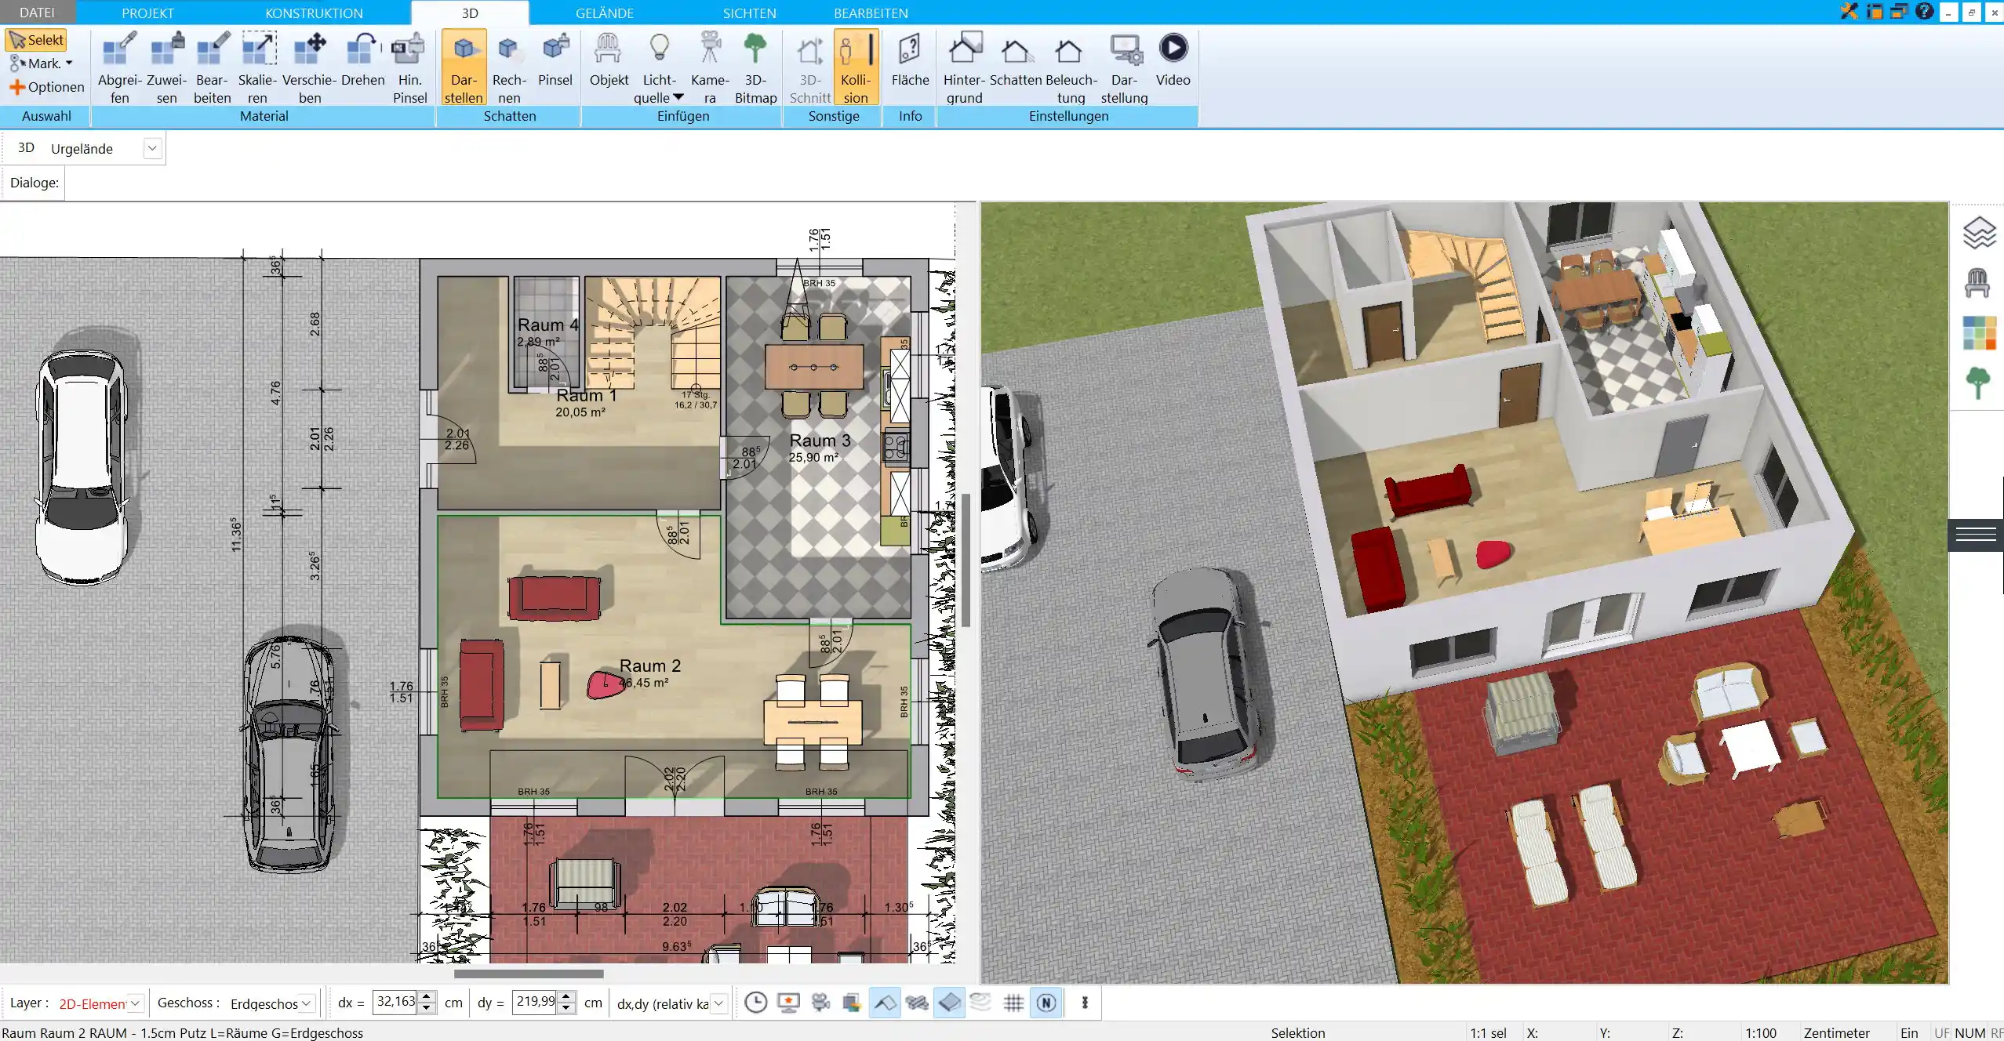Screen dimensions: 2004x1041
Task: Select the 3D ribbon tab
Action: point(470,13)
